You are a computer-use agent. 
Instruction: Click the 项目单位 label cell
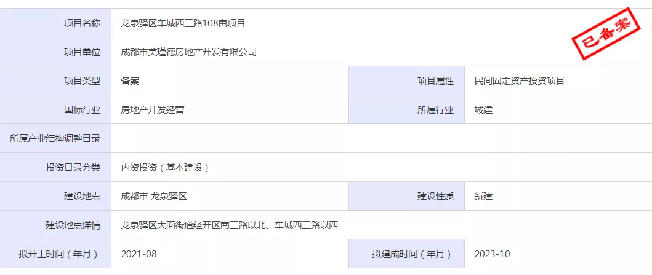pyautogui.click(x=56, y=52)
